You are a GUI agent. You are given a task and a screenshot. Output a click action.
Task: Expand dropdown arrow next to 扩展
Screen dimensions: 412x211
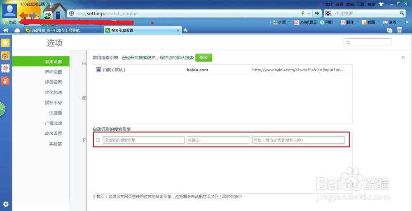coord(289,22)
